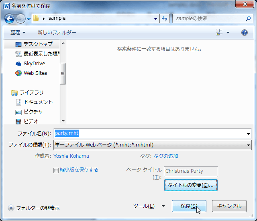The height and width of the screenshot is (221, 257).
Task: Select ライブラリ in the navigation pane
Action: click(x=32, y=93)
